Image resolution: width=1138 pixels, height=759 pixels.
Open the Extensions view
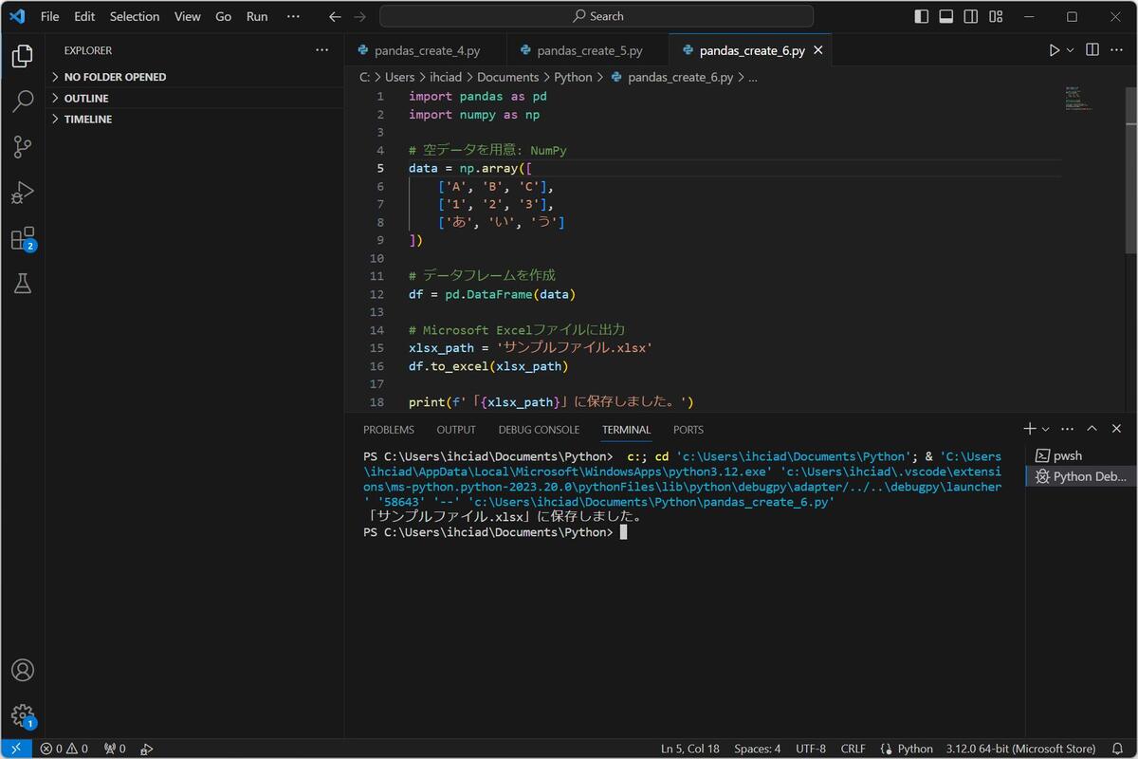[23, 238]
